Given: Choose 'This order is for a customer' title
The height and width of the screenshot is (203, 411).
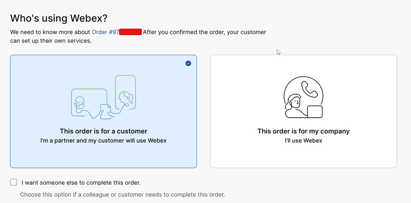Looking at the screenshot, I should click(x=104, y=131).
